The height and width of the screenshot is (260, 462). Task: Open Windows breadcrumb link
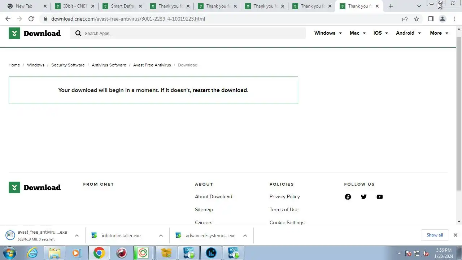36,65
